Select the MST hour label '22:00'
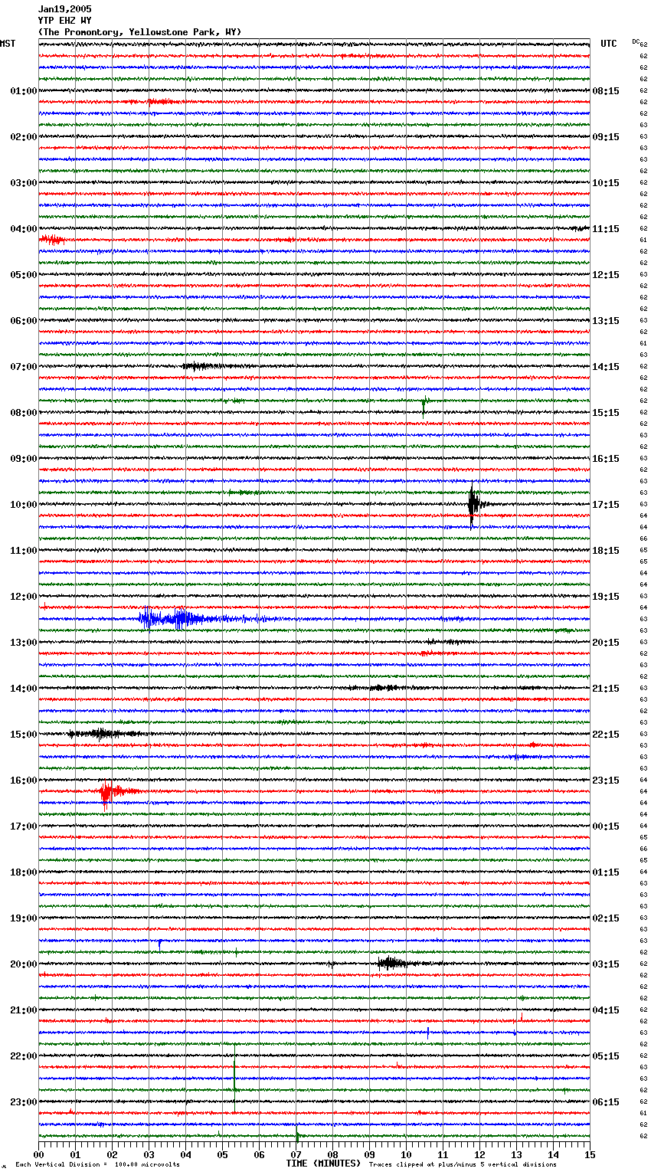This screenshot has height=1175, width=651. [23, 1056]
